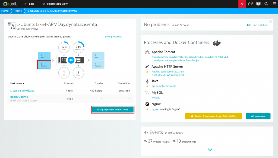Sort by Processes column header
Image resolution: width=278 pixels, height=158 pixels.
click(68, 83)
